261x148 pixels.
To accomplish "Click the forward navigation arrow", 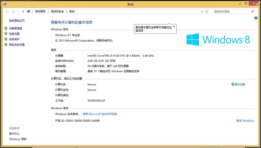I will click(13, 12).
